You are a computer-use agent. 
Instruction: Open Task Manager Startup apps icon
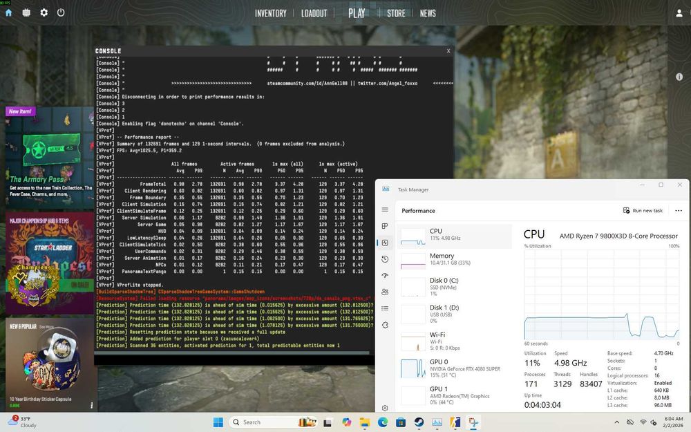click(385, 276)
